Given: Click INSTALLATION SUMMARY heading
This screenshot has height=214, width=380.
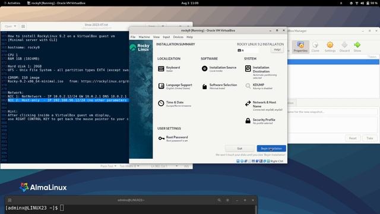Looking at the screenshot, I should (176, 44).
